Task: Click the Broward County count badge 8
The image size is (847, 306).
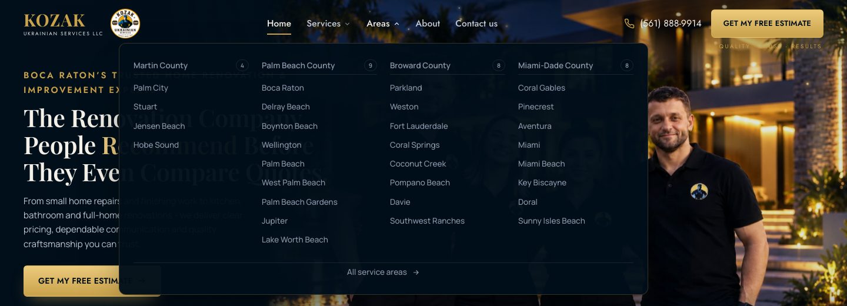Action: (x=499, y=65)
